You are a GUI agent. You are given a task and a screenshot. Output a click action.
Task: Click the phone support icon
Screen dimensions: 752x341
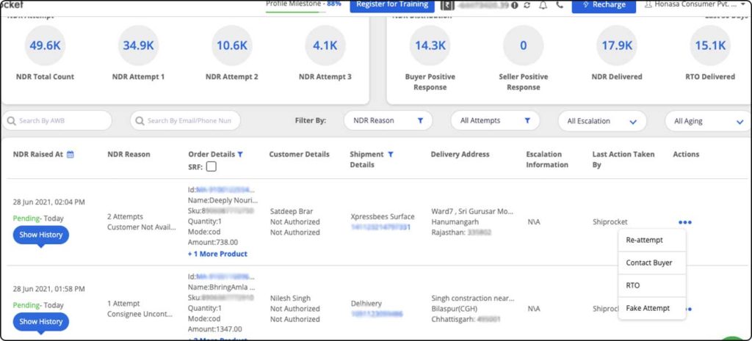point(559,5)
